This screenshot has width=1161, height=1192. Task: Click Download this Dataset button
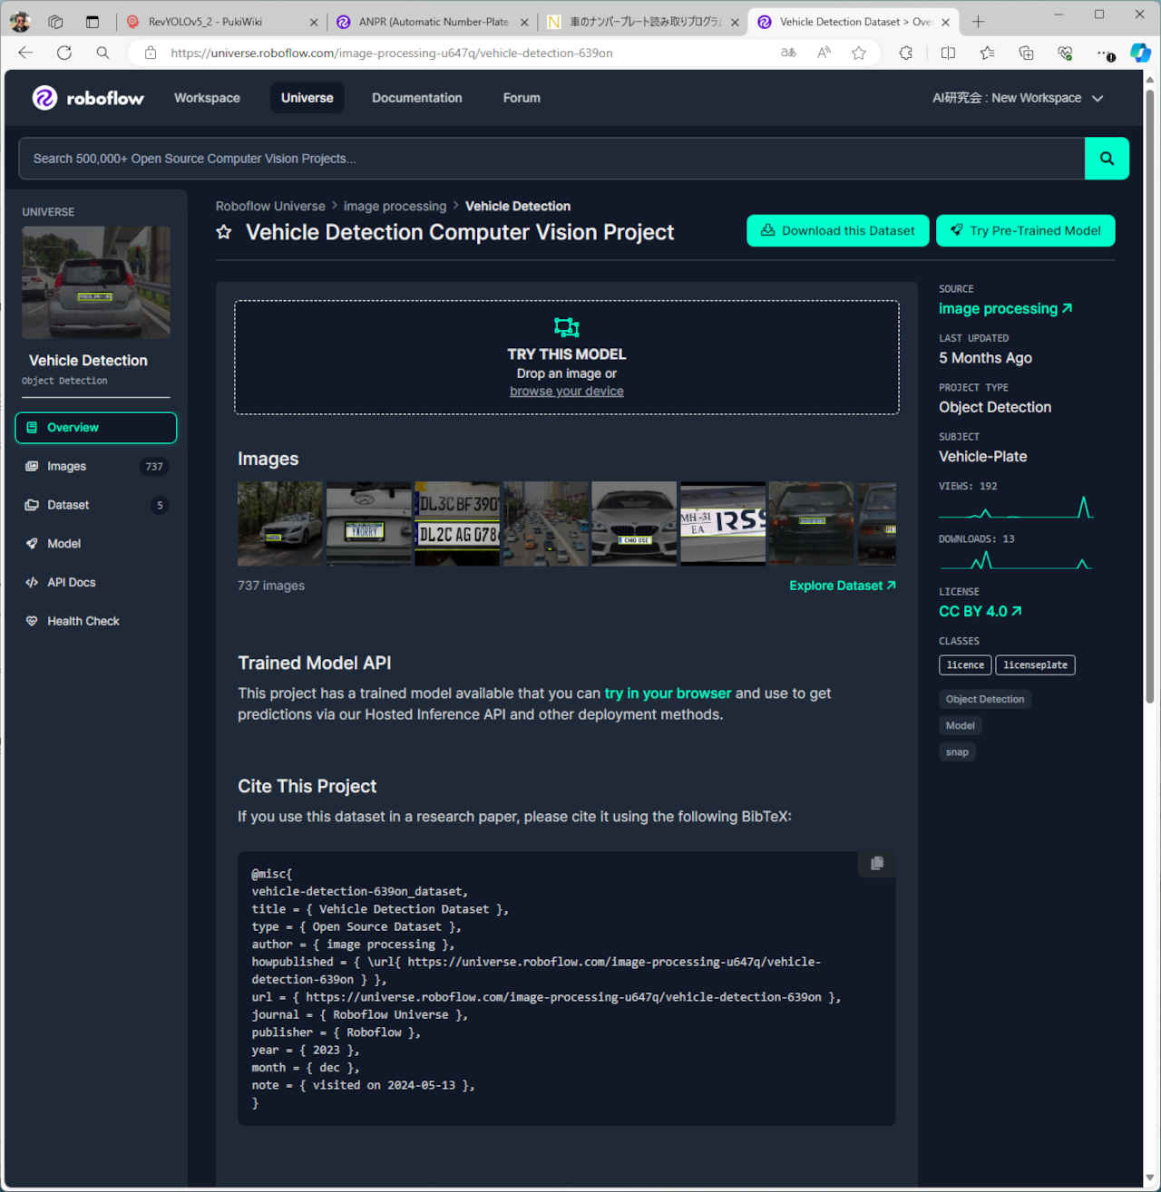(837, 231)
